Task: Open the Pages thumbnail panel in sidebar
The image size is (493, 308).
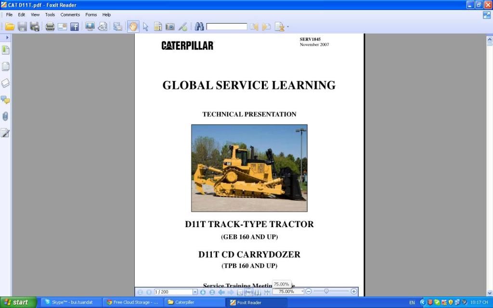Action: [x=6, y=66]
